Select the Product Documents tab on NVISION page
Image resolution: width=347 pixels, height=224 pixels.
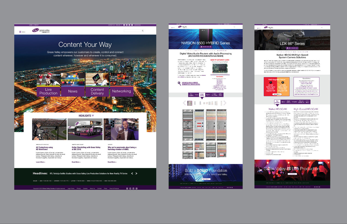pyautogui.click(x=214, y=94)
